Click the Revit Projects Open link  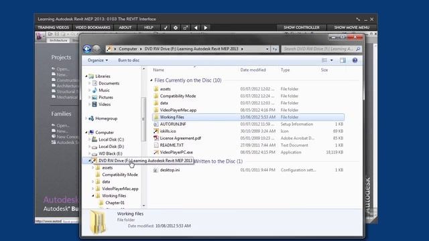tap(62, 69)
